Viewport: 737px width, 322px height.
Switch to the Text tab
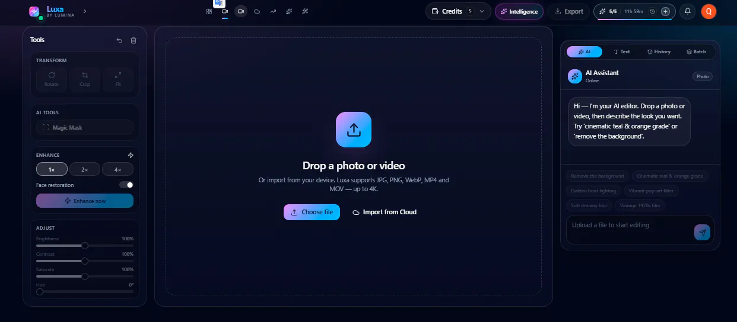[x=622, y=51]
